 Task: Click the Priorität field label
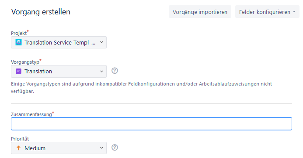(x=20, y=139)
